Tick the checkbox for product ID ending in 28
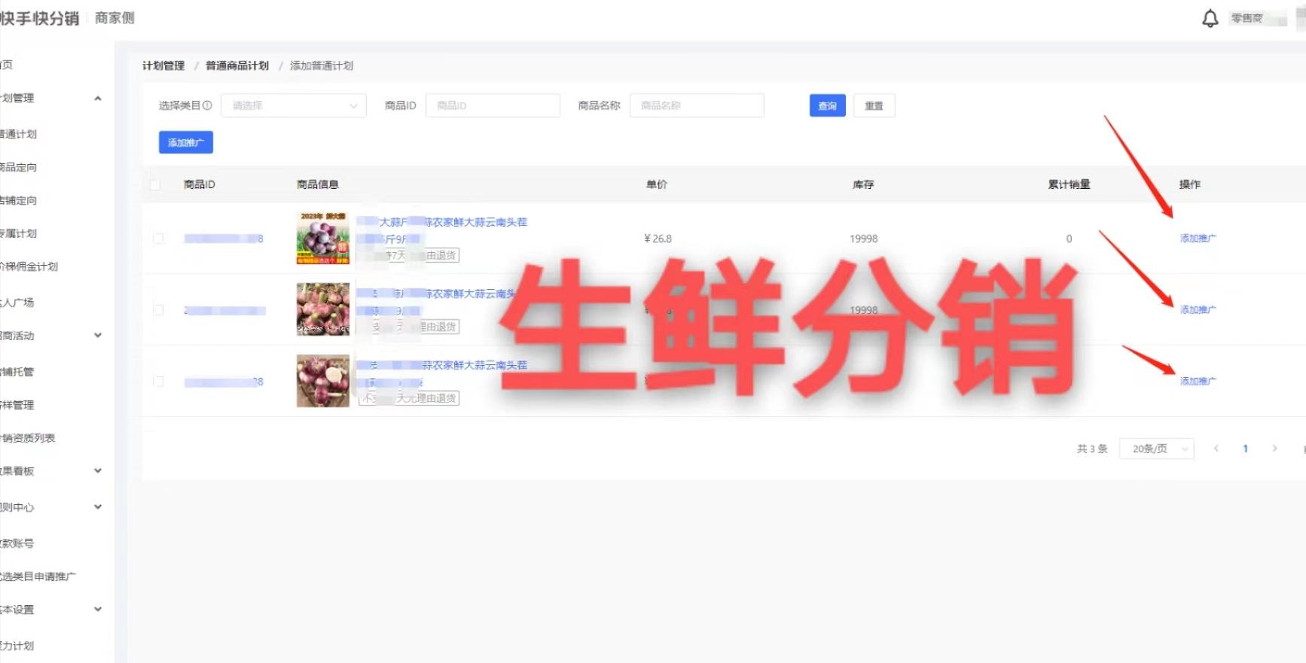This screenshot has width=1306, height=663. (x=158, y=382)
